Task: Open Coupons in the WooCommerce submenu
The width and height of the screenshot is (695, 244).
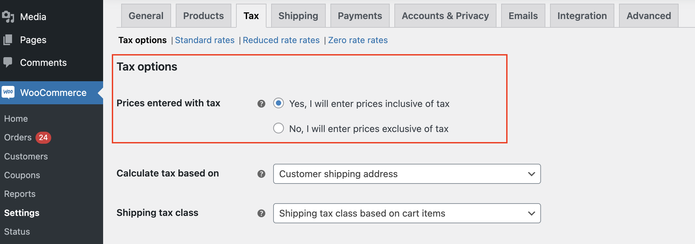Action: tap(22, 175)
